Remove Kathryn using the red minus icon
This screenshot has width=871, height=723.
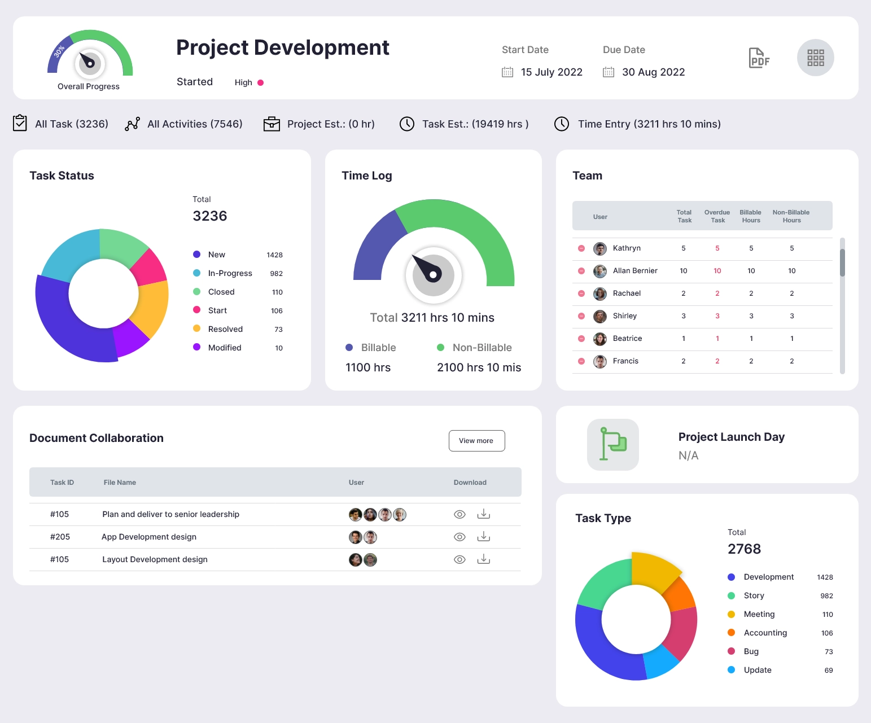581,248
